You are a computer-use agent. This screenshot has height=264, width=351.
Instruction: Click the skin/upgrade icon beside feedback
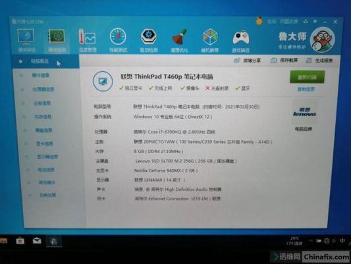pos(306,22)
